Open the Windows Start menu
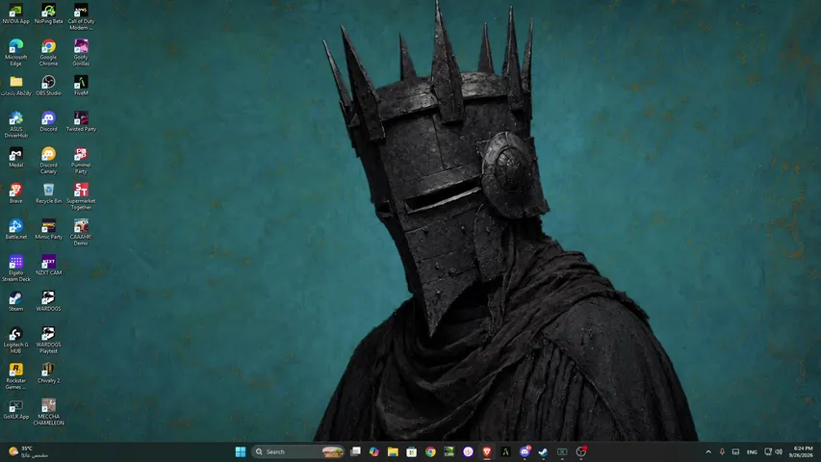Viewport: 821px width, 462px height. 241,451
